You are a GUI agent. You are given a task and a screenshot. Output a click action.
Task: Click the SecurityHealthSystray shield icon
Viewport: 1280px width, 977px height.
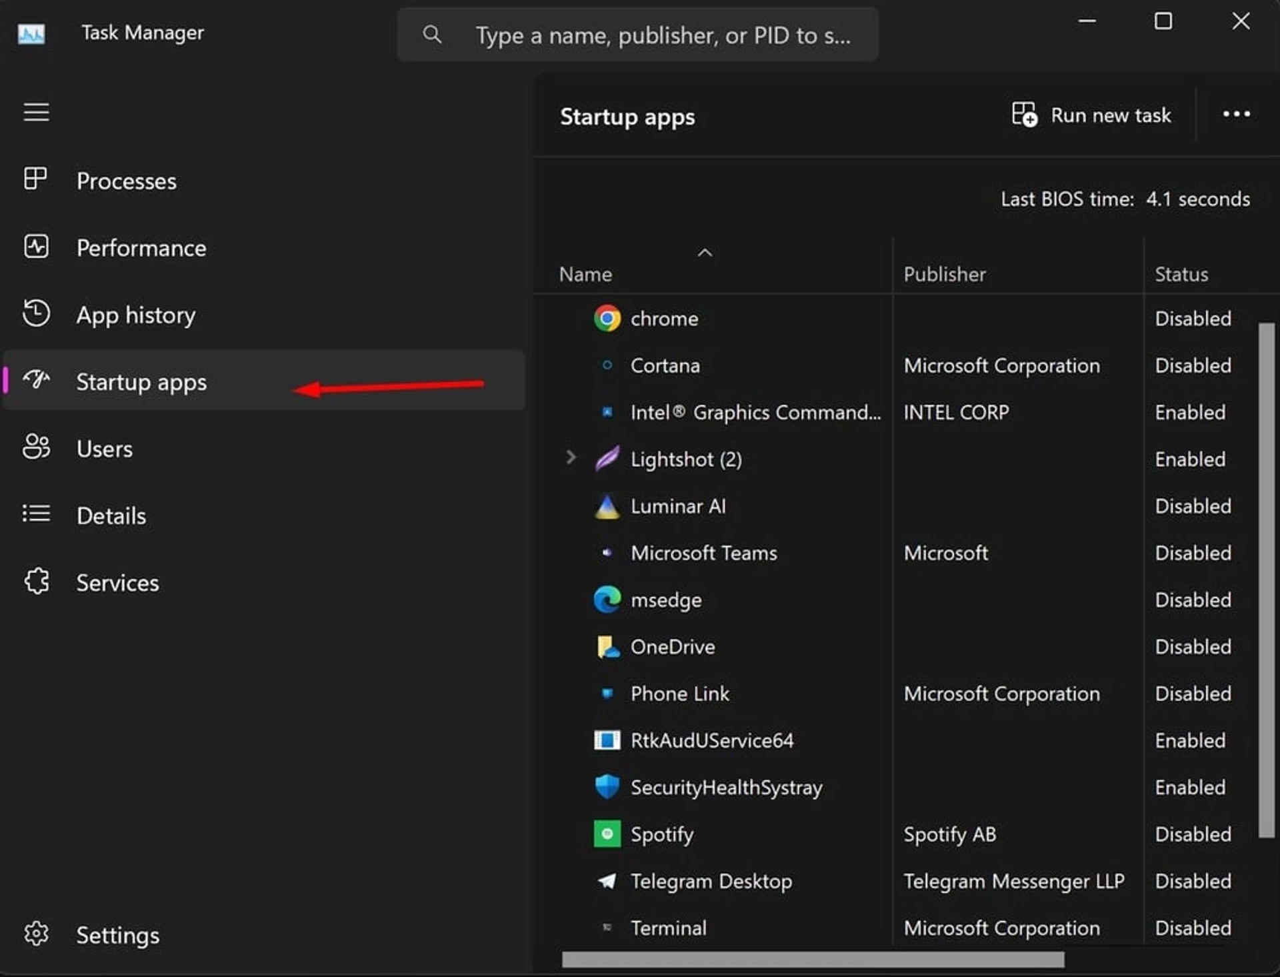(607, 787)
